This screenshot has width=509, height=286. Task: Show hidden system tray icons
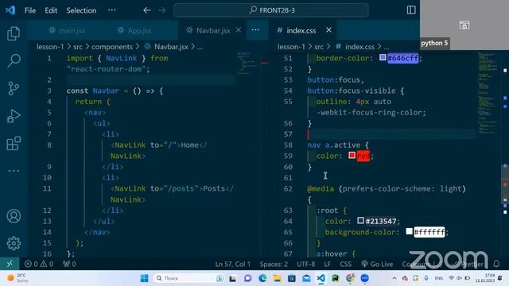394,278
